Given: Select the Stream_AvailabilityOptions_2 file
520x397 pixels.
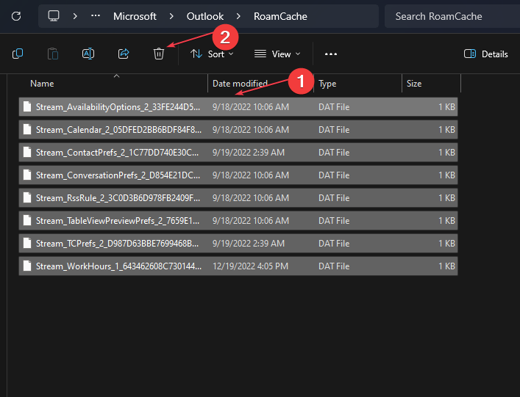Looking at the screenshot, I should (238, 107).
